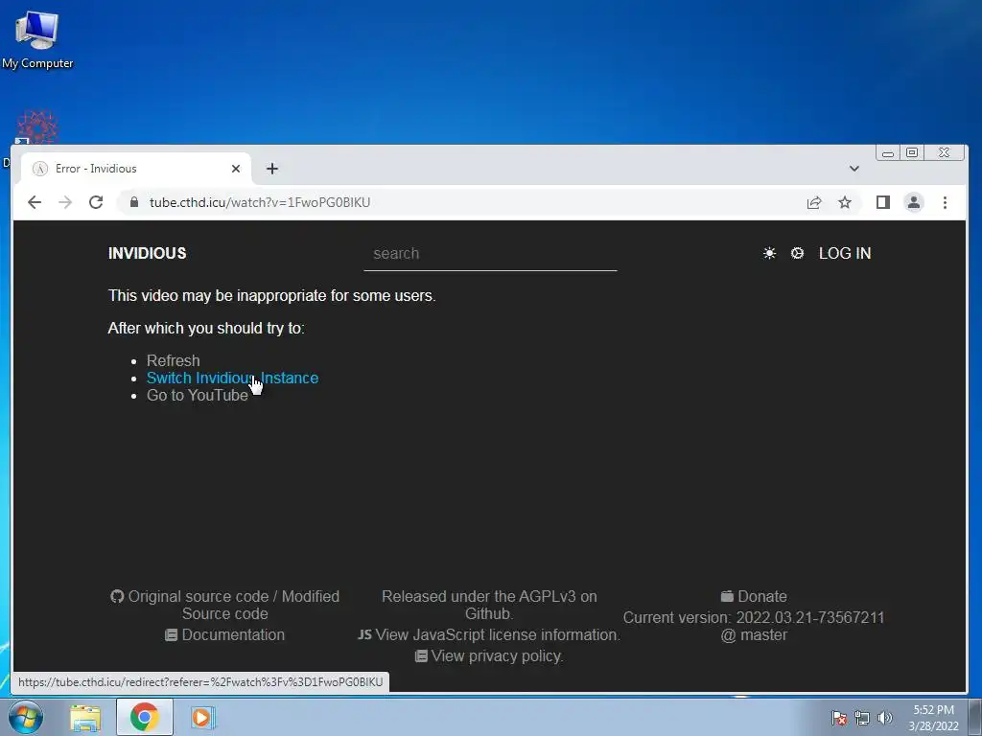Click Switch Invidious Instance link
Image resolution: width=982 pixels, height=736 pixels.
[232, 378]
